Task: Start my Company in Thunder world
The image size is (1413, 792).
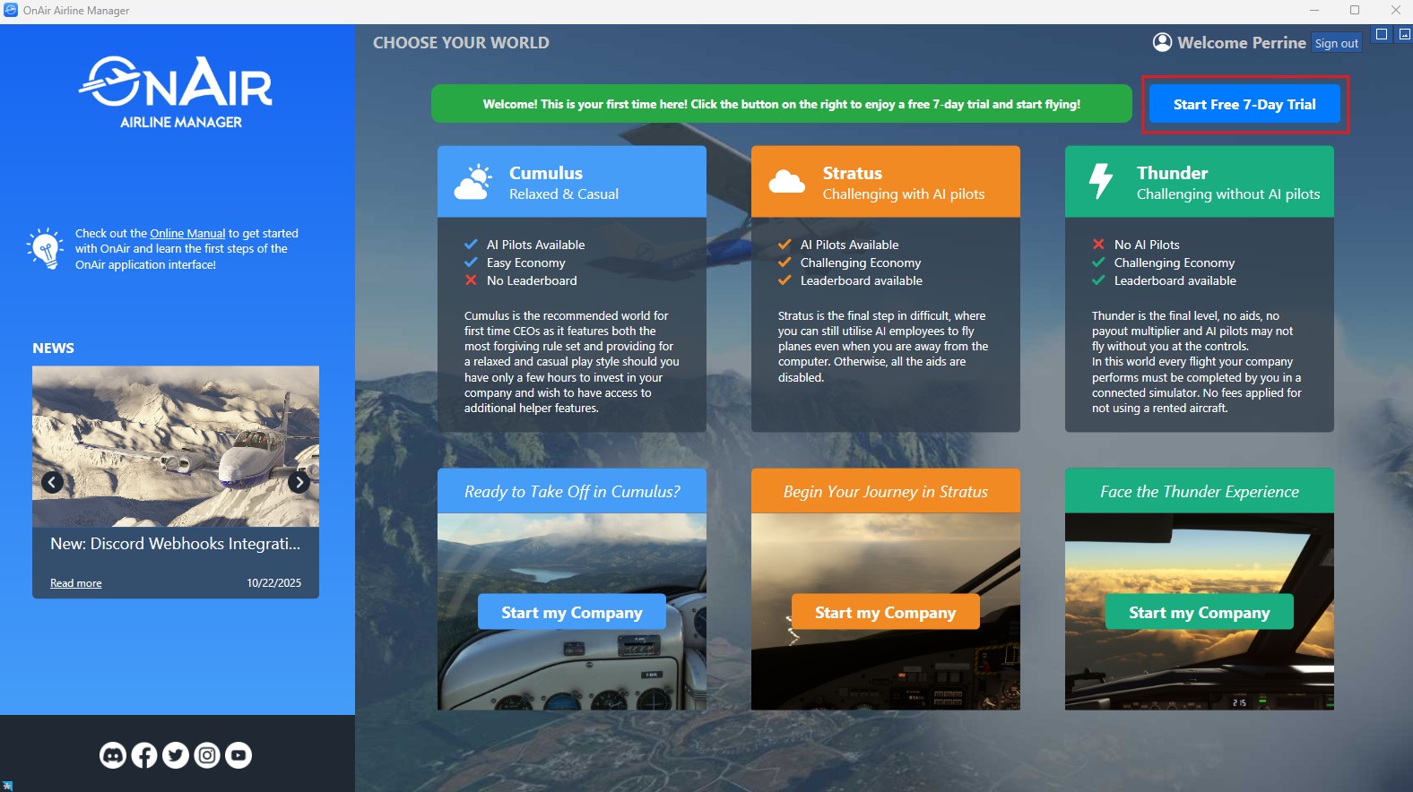Action: [x=1200, y=612]
